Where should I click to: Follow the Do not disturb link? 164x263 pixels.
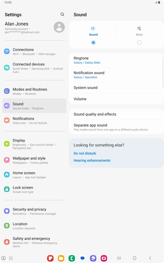click(85, 153)
